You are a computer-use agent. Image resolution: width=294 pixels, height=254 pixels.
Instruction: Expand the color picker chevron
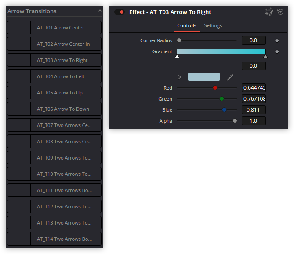[180, 77]
